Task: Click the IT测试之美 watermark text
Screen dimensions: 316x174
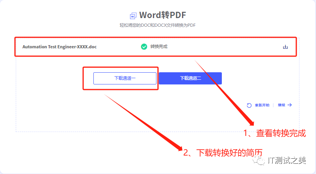Action: point(286,160)
